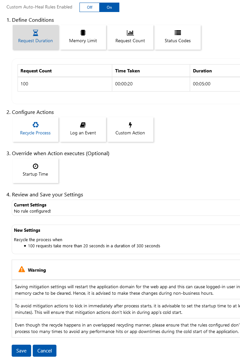Choose the Request Count bar chart icon

pyautogui.click(x=130, y=33)
